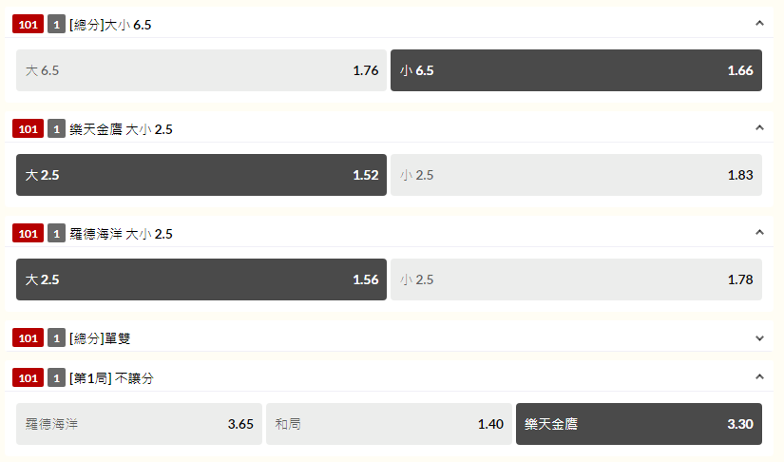Pick 羅德海洋 first inning at 3.65

pyautogui.click(x=139, y=424)
